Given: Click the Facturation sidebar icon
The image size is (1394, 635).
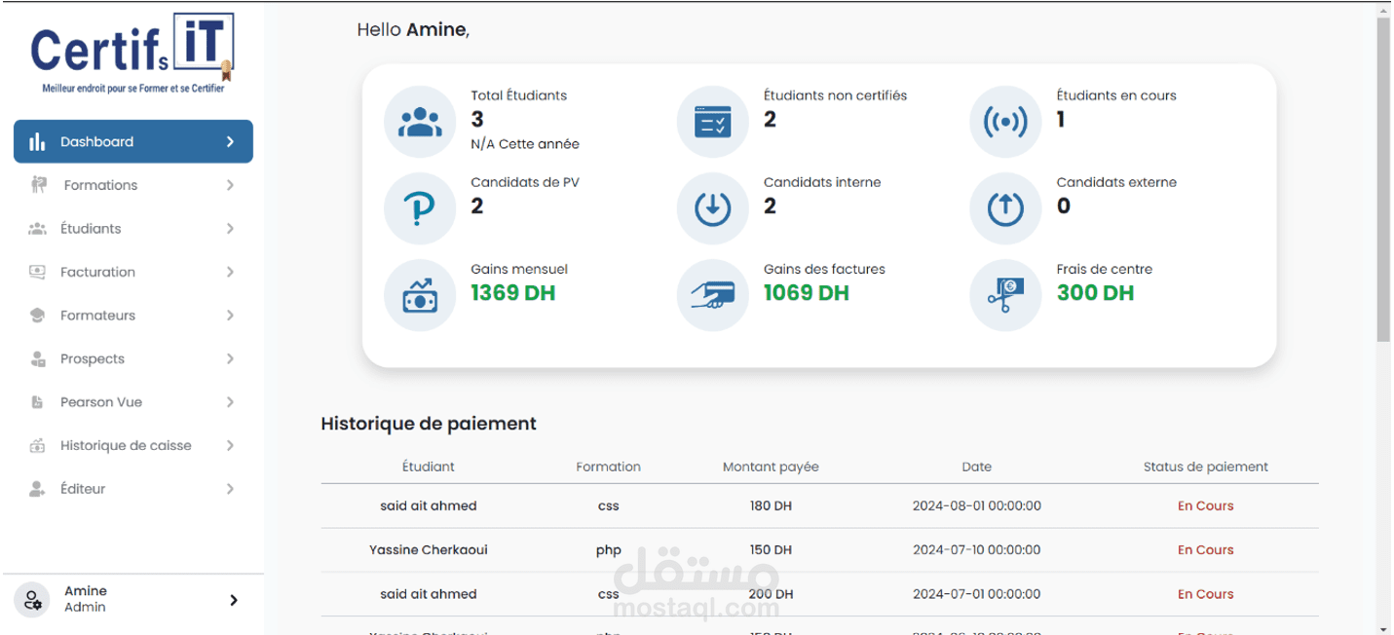Looking at the screenshot, I should coord(37,272).
